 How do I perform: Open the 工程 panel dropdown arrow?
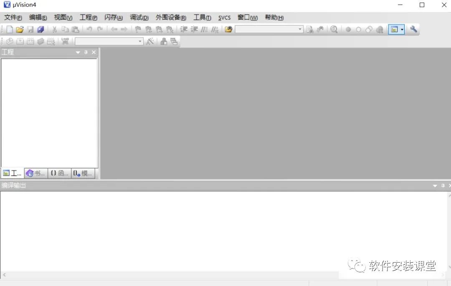(x=78, y=52)
